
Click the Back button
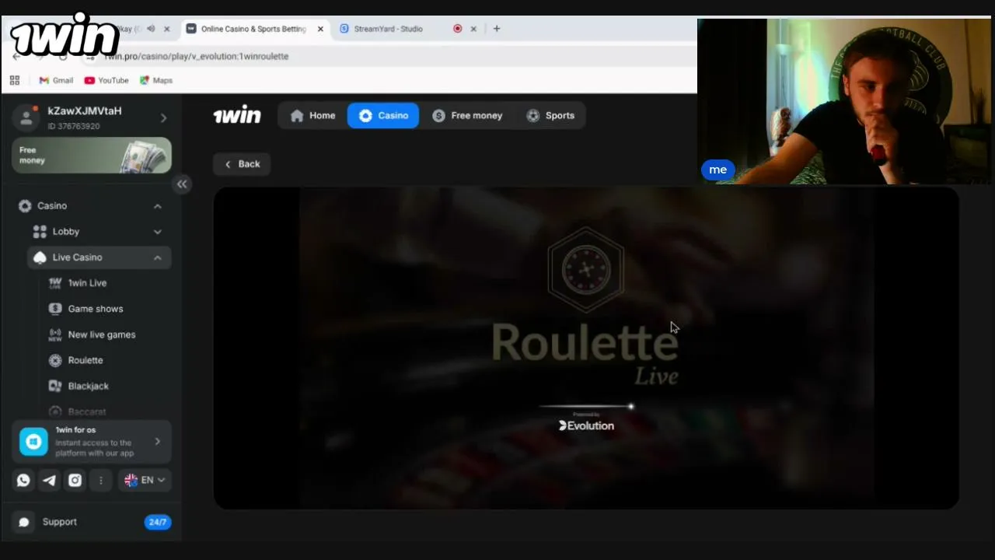(x=242, y=164)
